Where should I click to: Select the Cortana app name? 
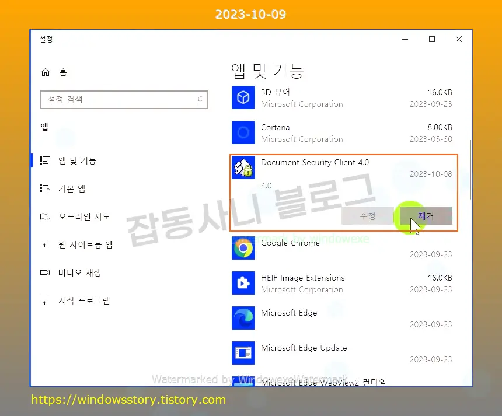click(x=276, y=127)
